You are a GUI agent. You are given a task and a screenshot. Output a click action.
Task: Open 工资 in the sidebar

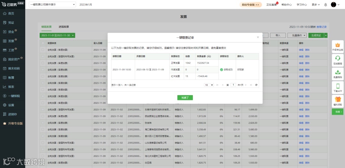point(11,50)
